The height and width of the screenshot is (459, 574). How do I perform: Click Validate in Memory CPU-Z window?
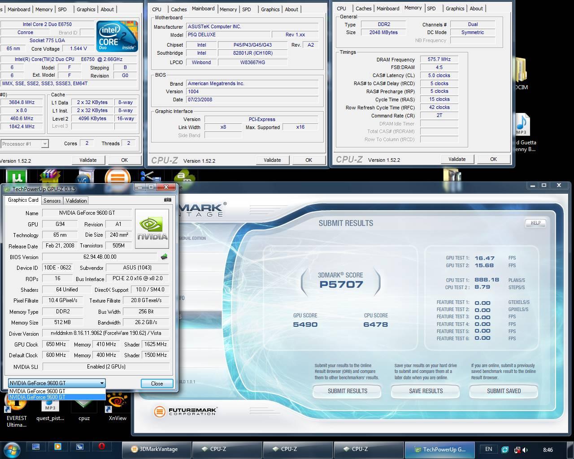pyautogui.click(x=457, y=159)
